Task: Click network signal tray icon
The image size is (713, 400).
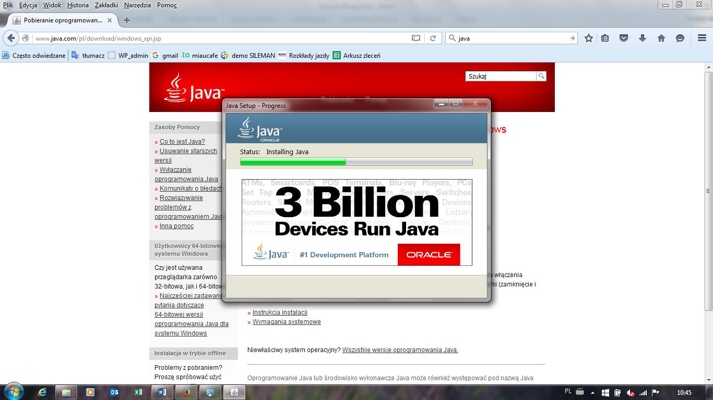Action: [643, 393]
